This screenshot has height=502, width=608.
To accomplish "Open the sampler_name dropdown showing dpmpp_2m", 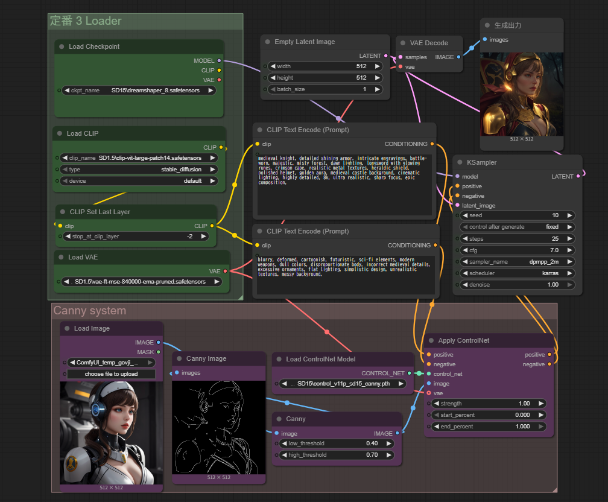I will pyautogui.click(x=517, y=262).
